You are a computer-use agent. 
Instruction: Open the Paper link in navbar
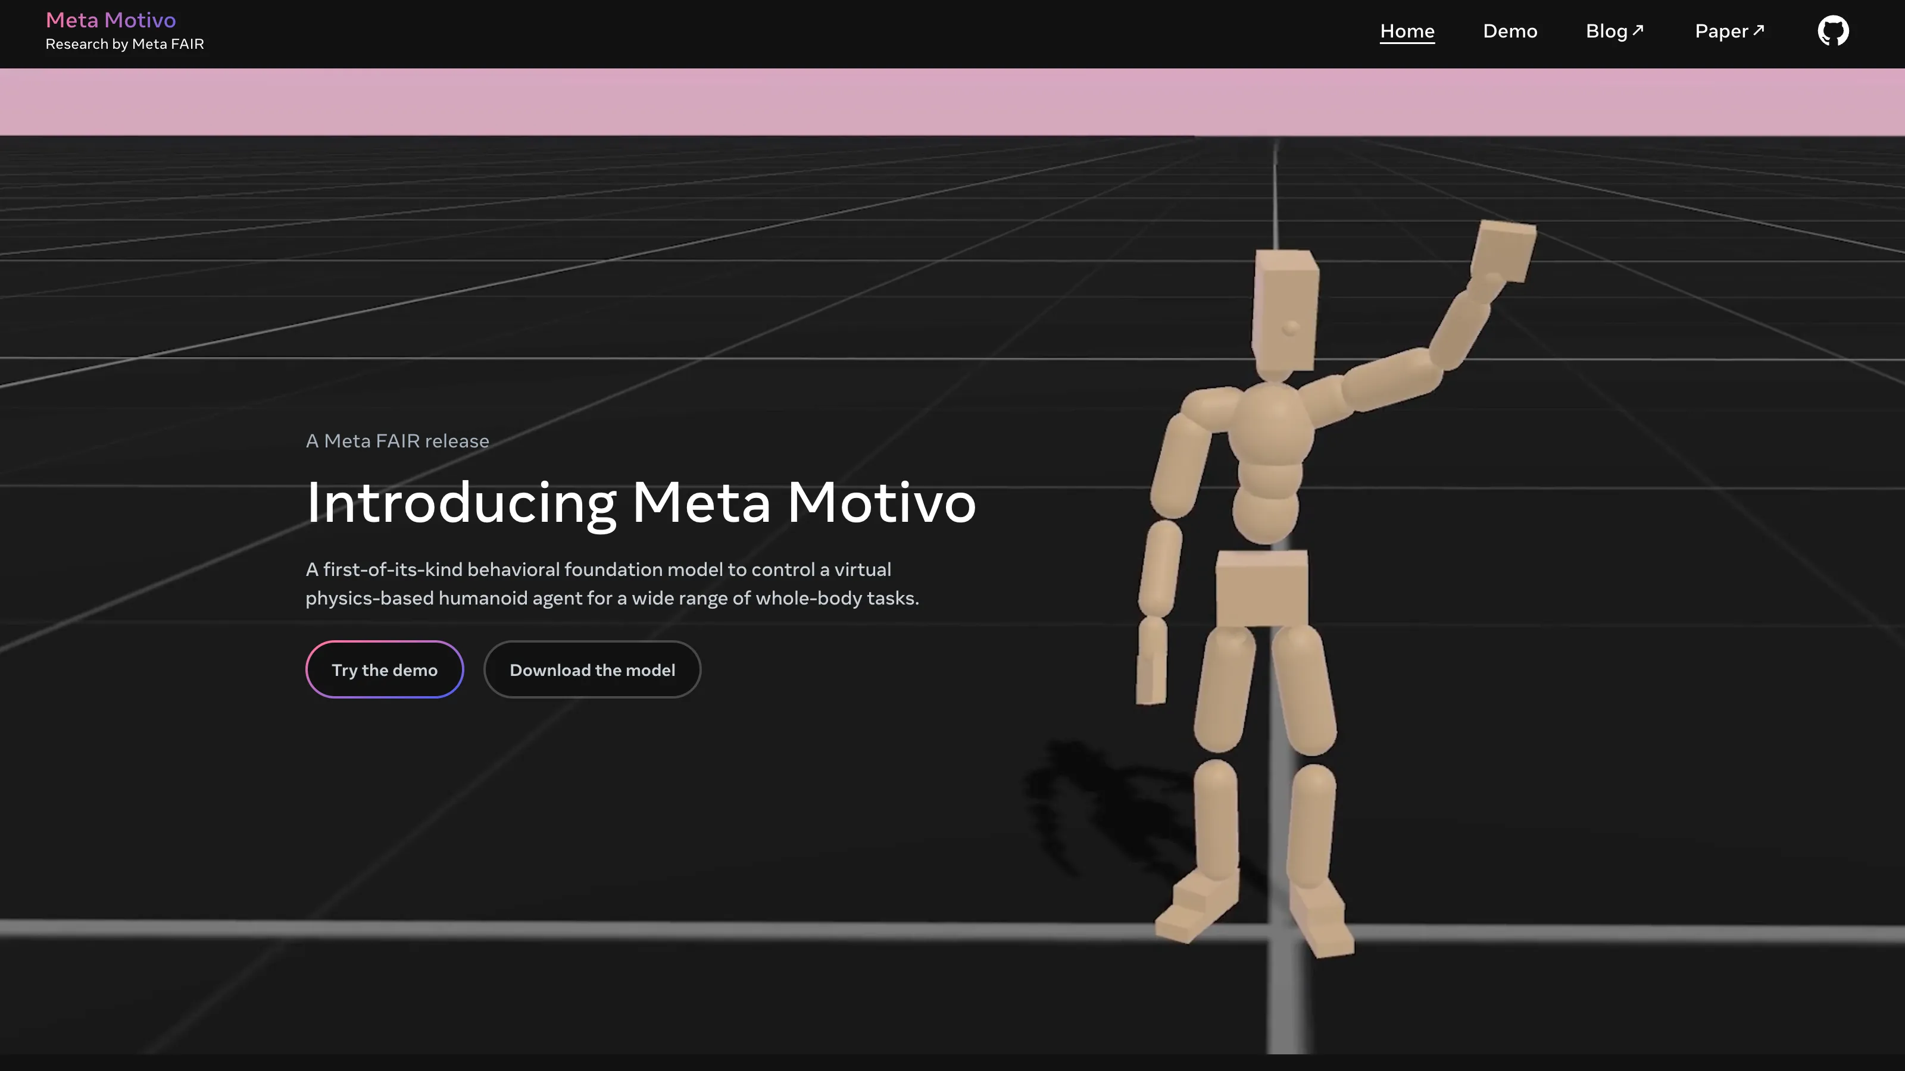pos(1721,31)
